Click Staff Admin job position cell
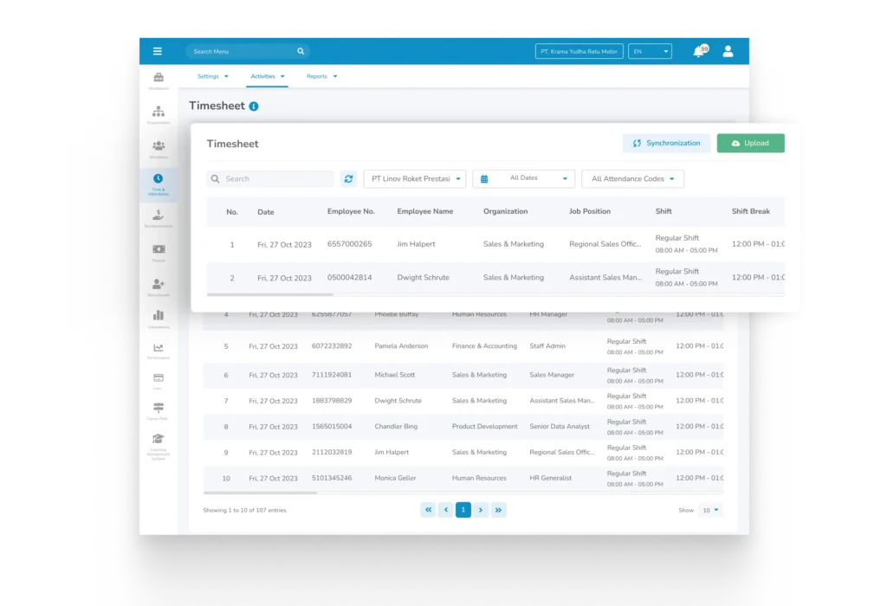The image size is (887, 606). [x=547, y=346]
